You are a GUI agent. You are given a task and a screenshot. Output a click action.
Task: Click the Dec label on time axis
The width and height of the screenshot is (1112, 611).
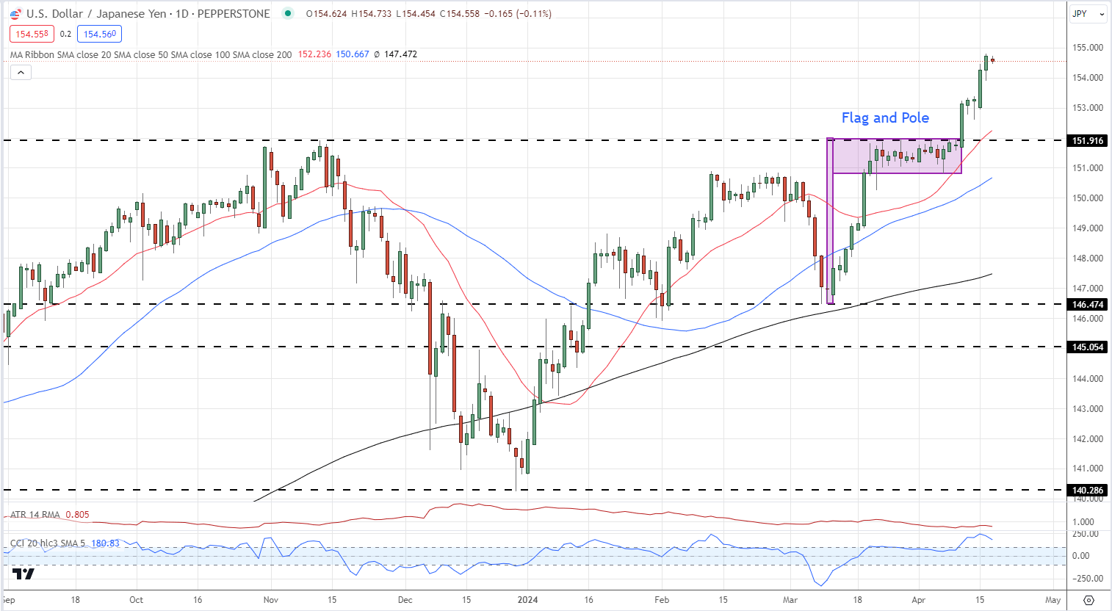[405, 600]
